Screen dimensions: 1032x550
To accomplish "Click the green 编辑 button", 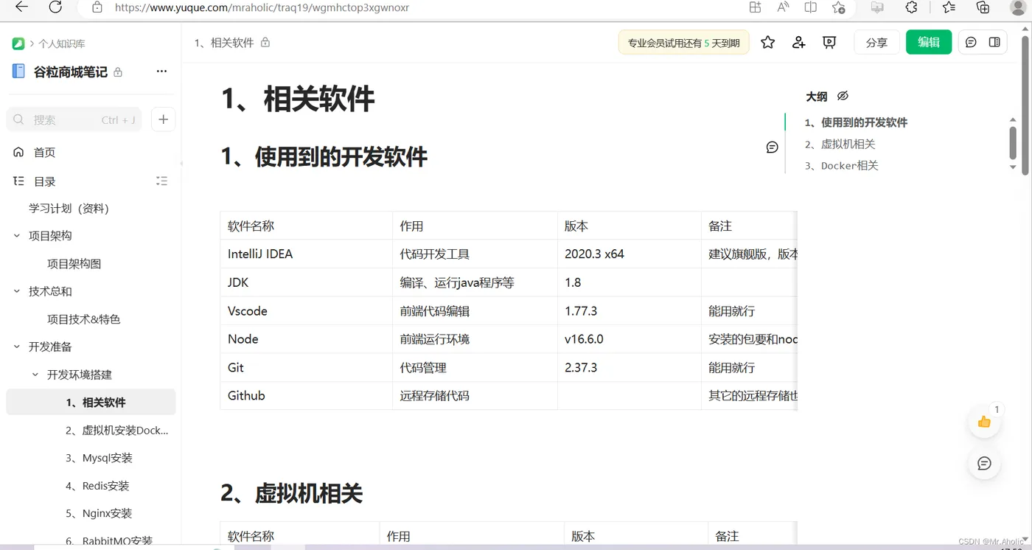I will click(929, 42).
